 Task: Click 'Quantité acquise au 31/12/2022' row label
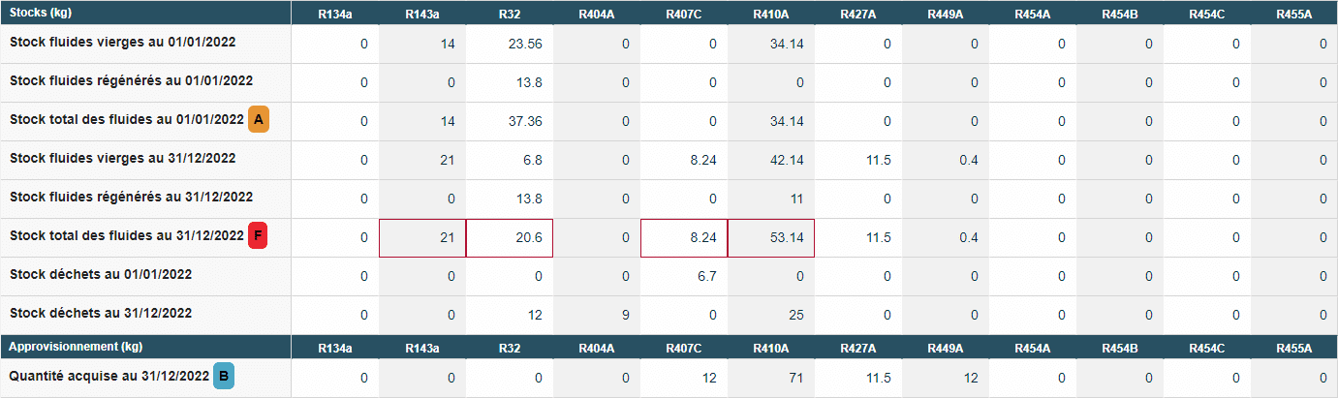109,376
